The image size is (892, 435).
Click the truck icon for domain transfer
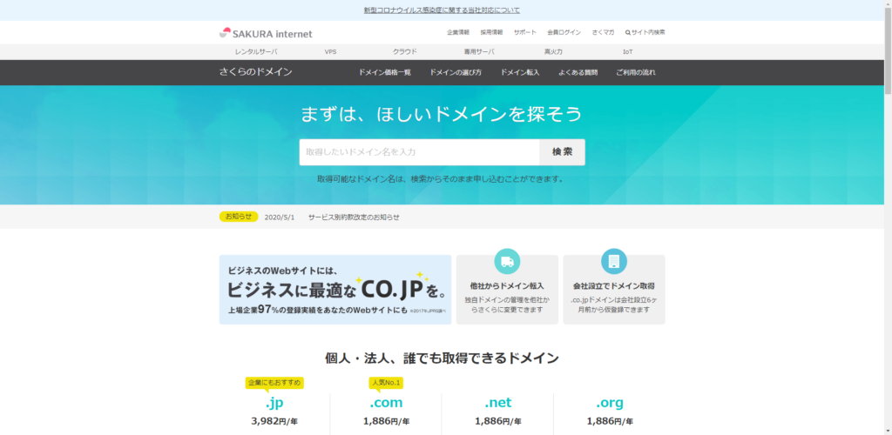[x=507, y=261]
